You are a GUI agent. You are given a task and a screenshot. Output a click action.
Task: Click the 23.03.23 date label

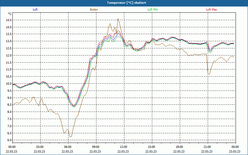coord(235,151)
